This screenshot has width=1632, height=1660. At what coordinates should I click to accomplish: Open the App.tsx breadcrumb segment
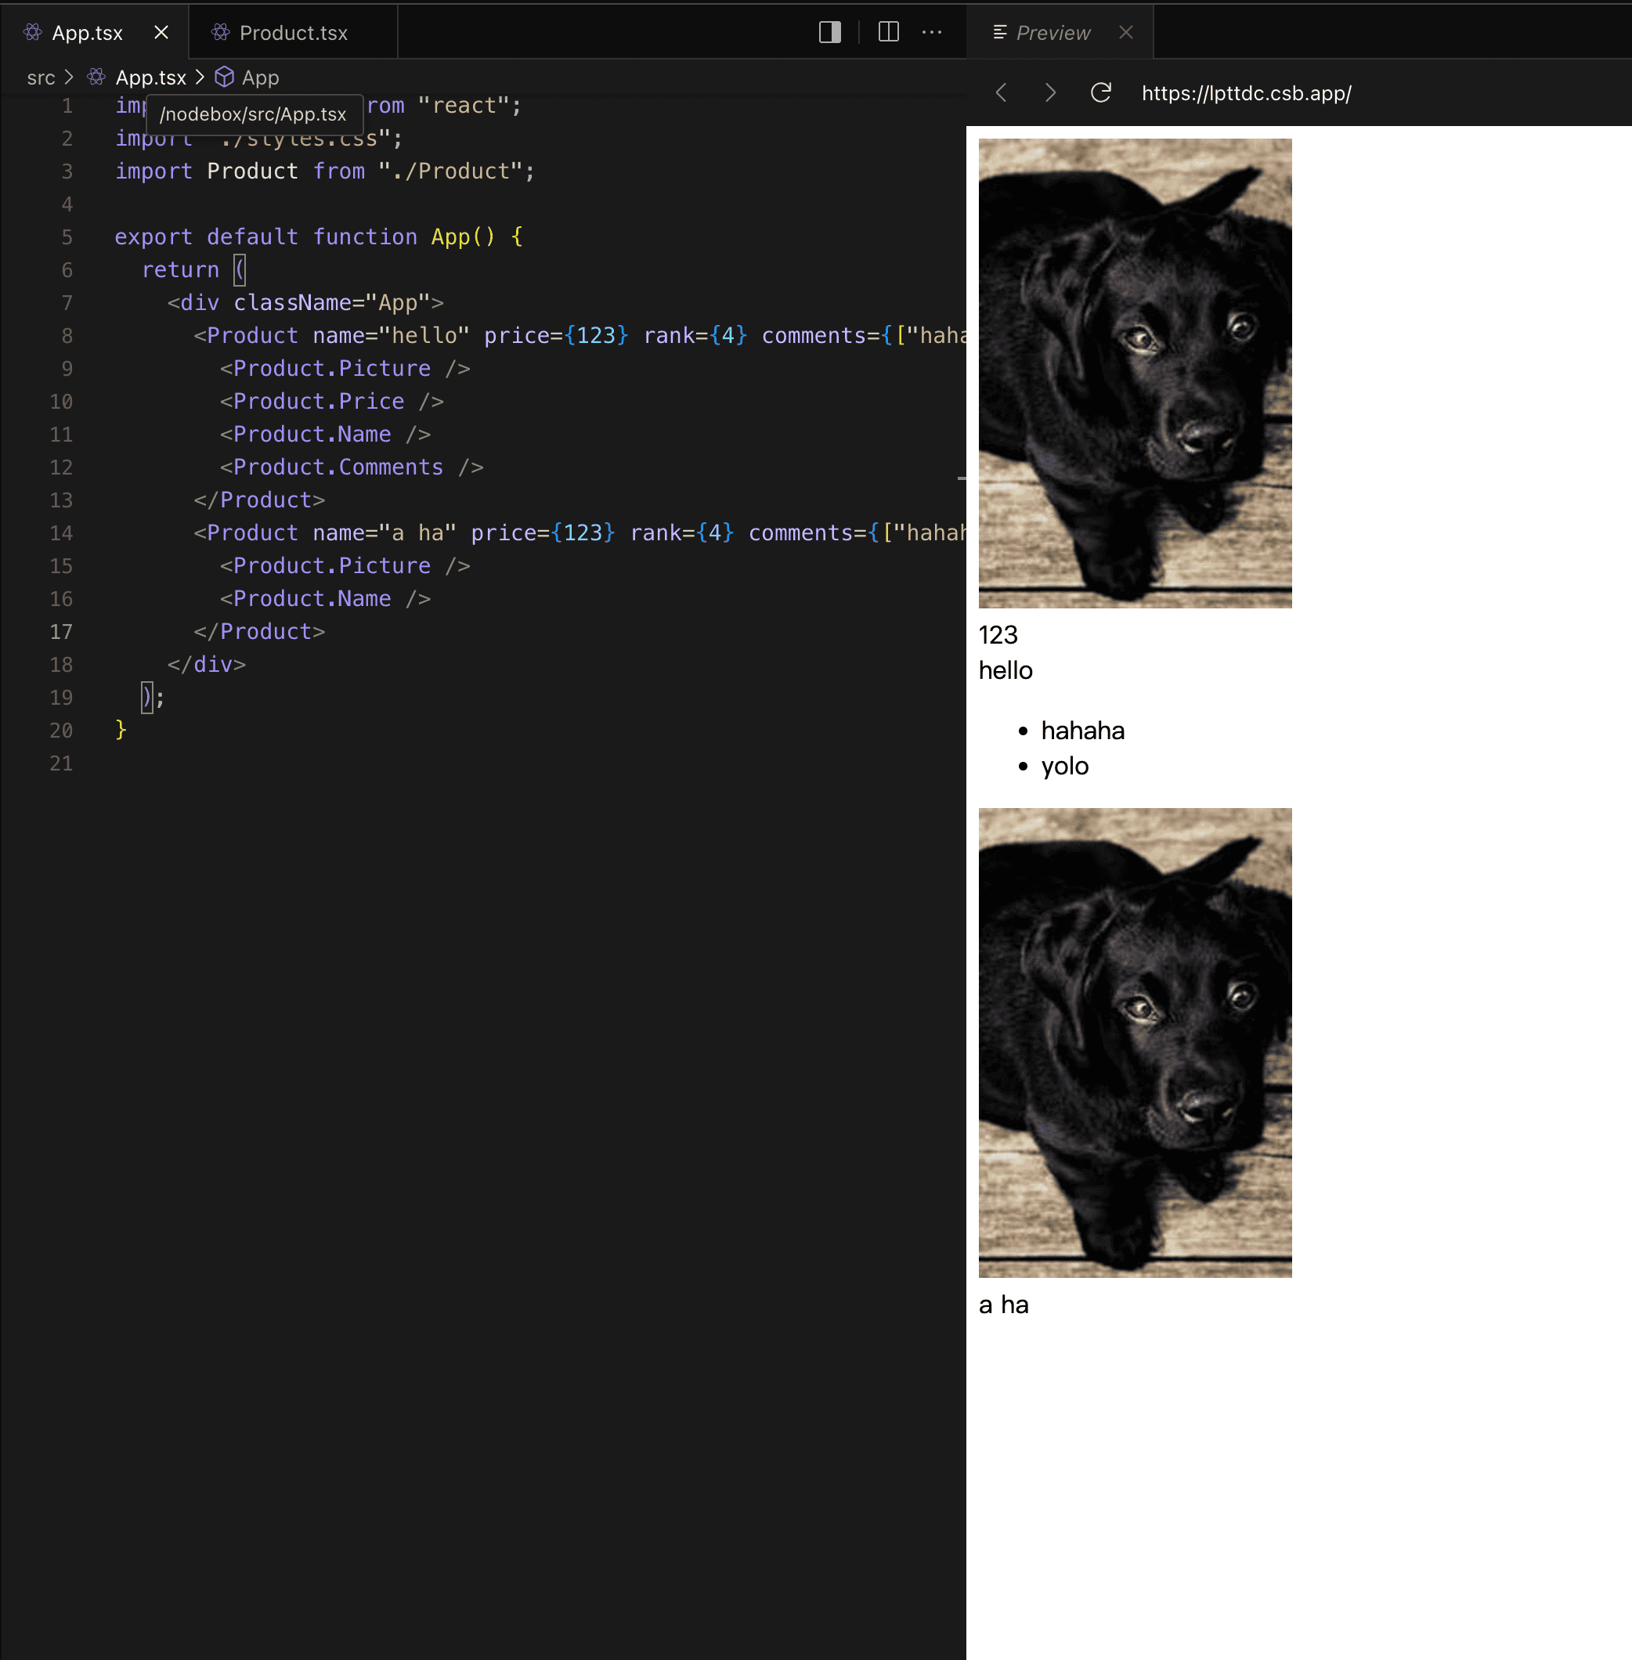[151, 78]
